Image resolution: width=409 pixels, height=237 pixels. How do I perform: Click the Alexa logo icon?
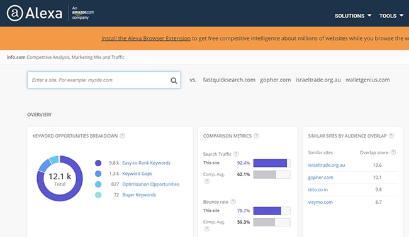[x=15, y=13]
